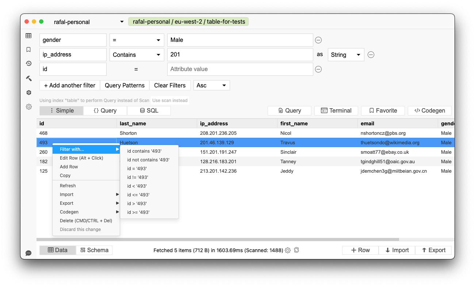Open the Tables grid panel in sidebar
This screenshot has height=286, width=475.
(x=28, y=36)
